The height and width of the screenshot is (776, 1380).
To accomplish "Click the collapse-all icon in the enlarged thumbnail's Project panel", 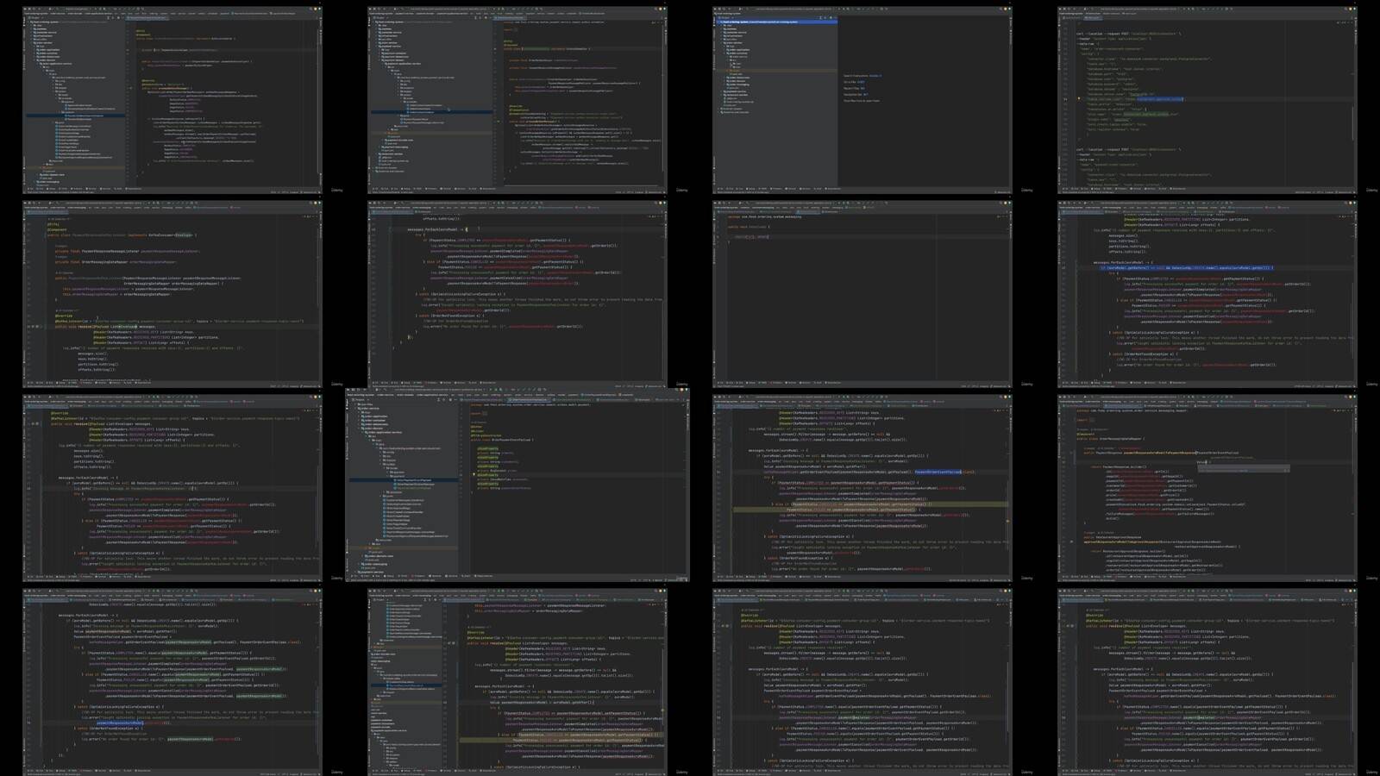I will [443, 399].
